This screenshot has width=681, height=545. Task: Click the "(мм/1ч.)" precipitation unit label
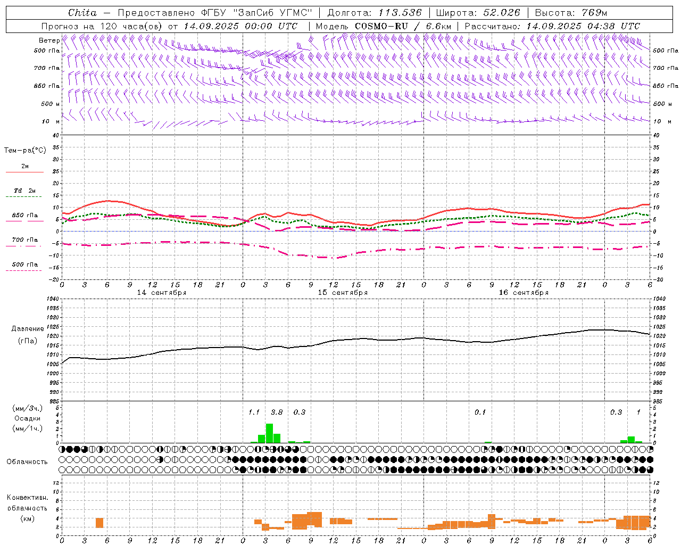pos(28,428)
